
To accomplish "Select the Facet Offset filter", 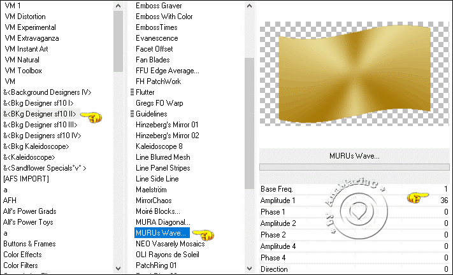I will click(154, 49).
